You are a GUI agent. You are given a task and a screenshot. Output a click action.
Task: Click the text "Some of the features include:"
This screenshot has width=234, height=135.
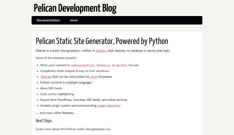(x=56, y=58)
